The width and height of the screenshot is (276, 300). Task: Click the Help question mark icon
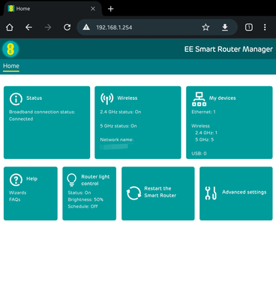tap(16, 179)
